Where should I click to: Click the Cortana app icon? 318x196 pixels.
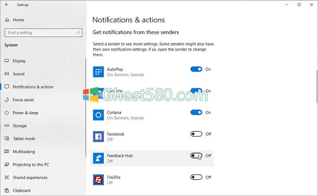98,115
